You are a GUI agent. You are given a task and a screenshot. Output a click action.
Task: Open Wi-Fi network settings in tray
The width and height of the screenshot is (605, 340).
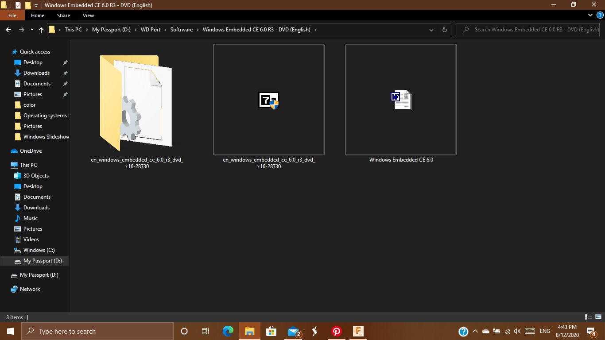507,331
